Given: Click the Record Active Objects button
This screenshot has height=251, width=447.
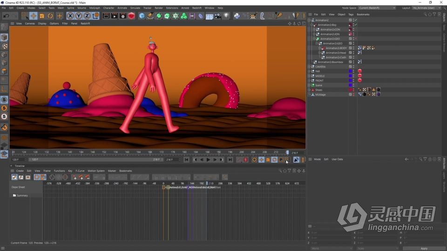Looking at the screenshot, I should pos(239,159).
